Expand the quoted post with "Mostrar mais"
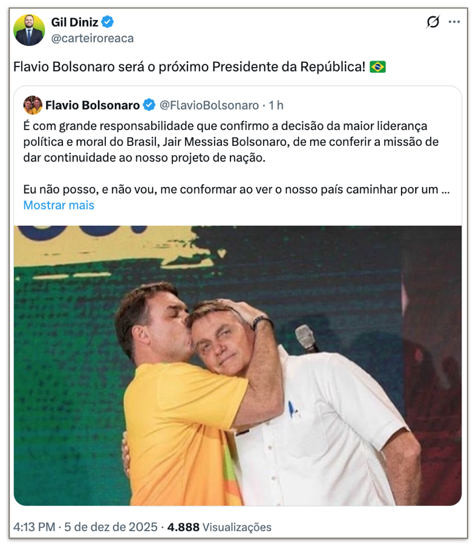 tap(59, 205)
